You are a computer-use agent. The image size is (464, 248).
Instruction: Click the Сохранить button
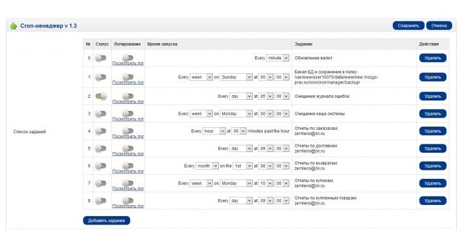pos(408,25)
